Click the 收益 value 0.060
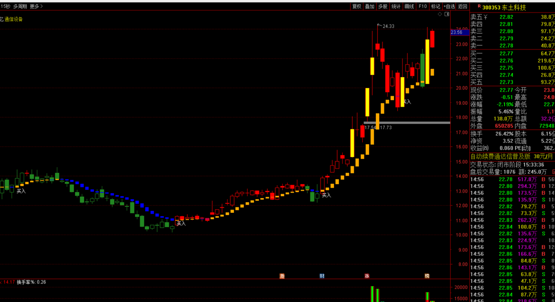Screen dimensions: 555x302 point(506,148)
